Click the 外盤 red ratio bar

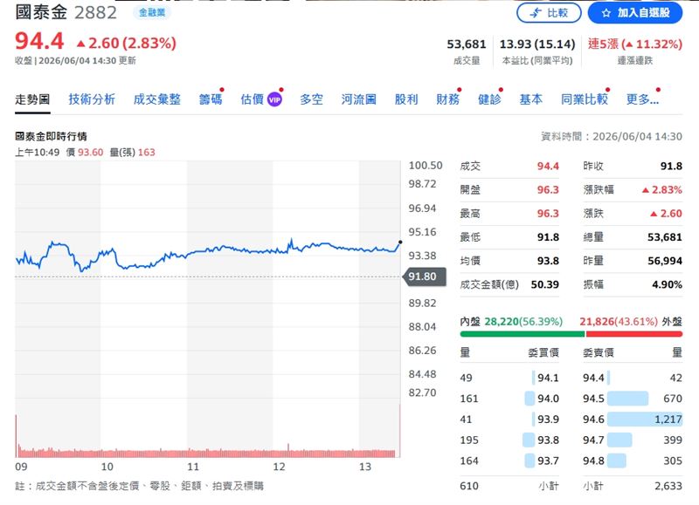(x=634, y=334)
